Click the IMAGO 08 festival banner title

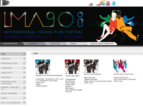[x=44, y=19]
